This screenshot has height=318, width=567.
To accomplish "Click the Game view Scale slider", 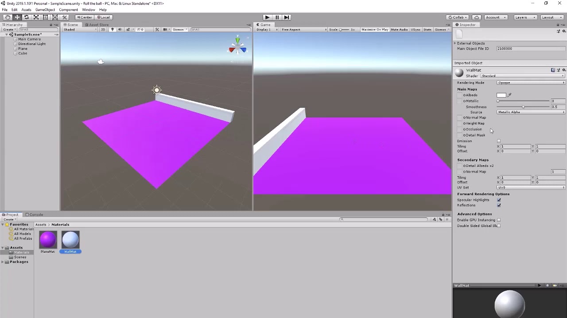I will (x=344, y=30).
